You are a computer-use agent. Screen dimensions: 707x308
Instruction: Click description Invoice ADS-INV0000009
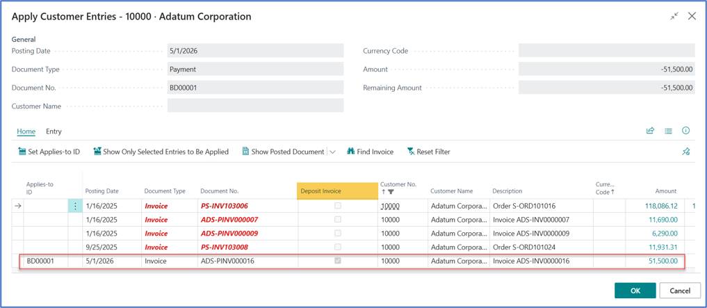click(531, 234)
